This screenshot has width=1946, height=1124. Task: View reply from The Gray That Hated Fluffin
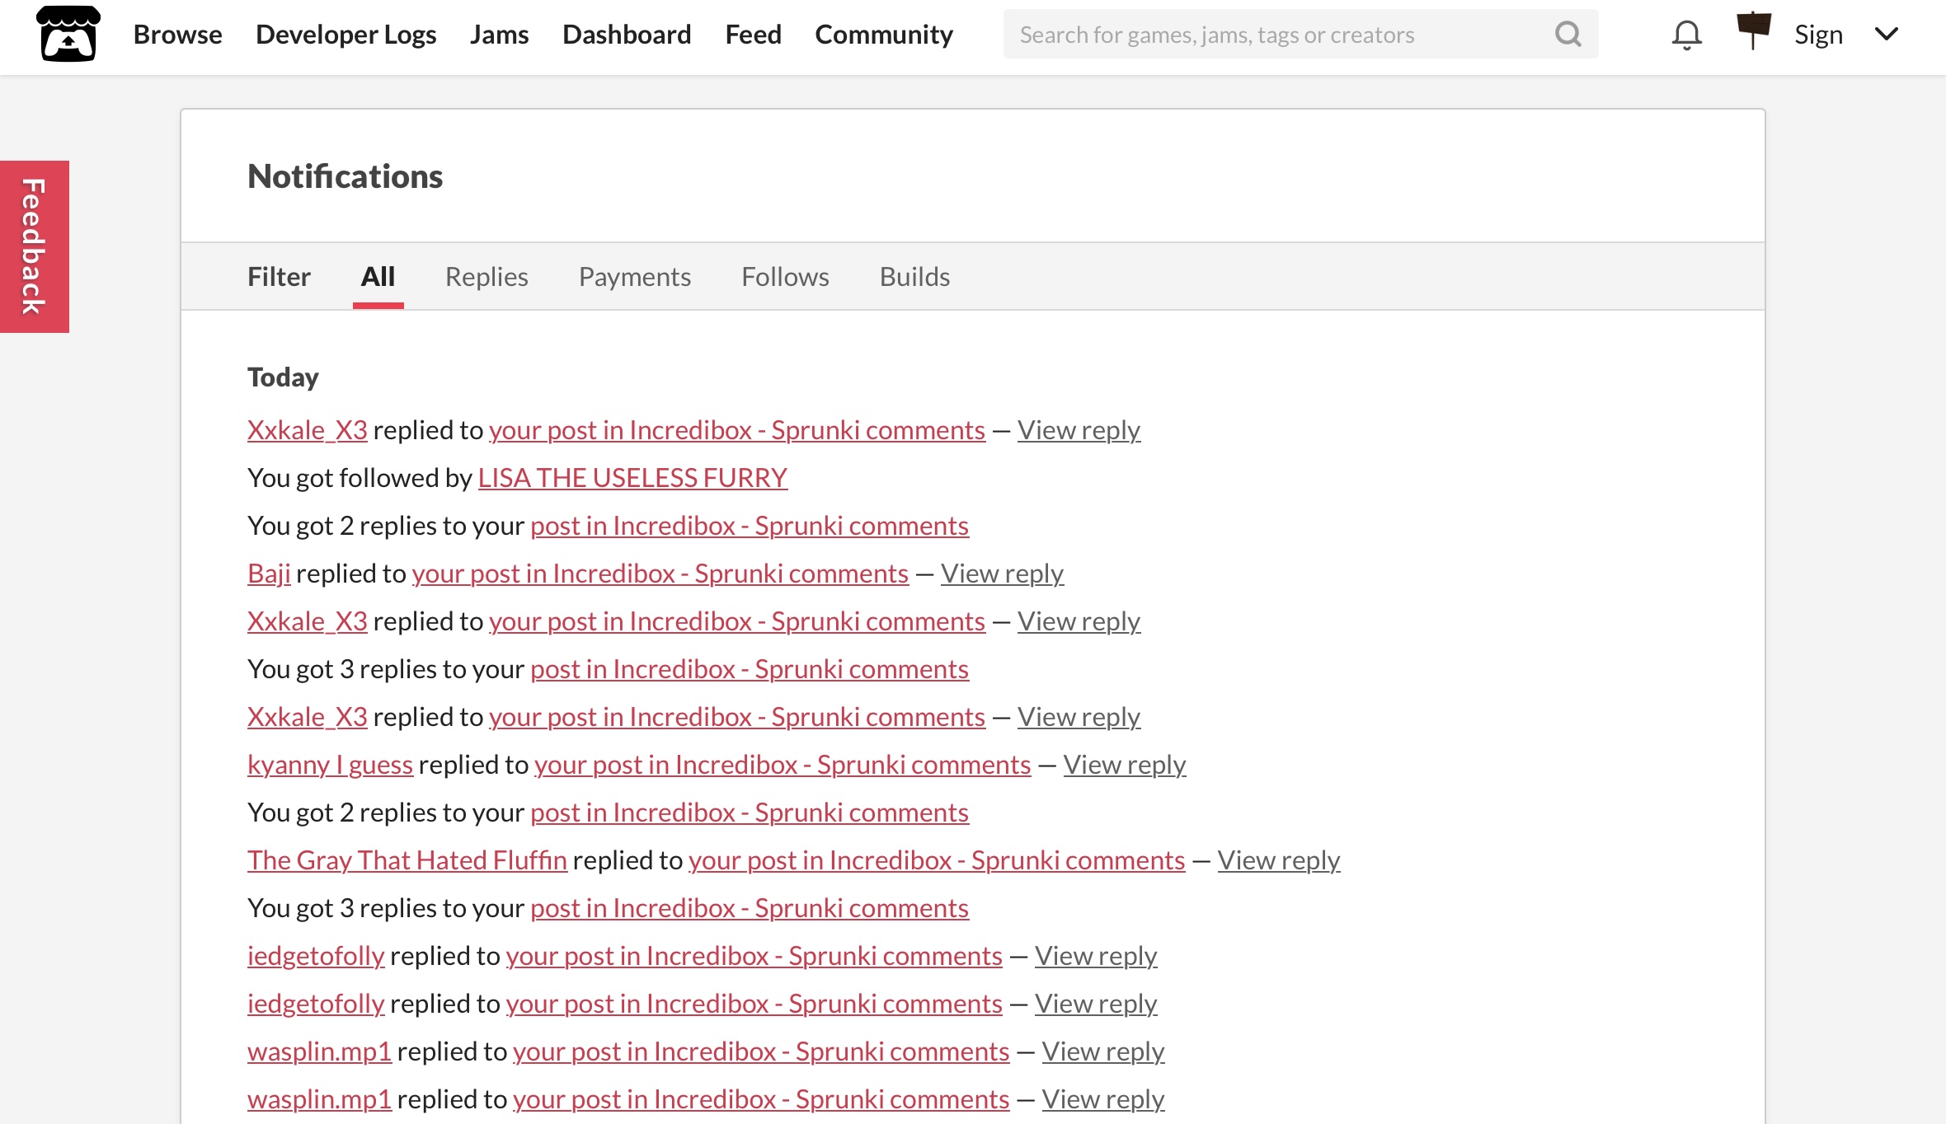(1279, 860)
